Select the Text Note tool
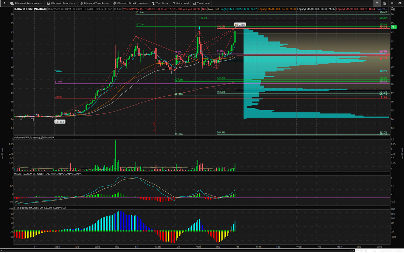404x253 pixels. pos(160,3)
